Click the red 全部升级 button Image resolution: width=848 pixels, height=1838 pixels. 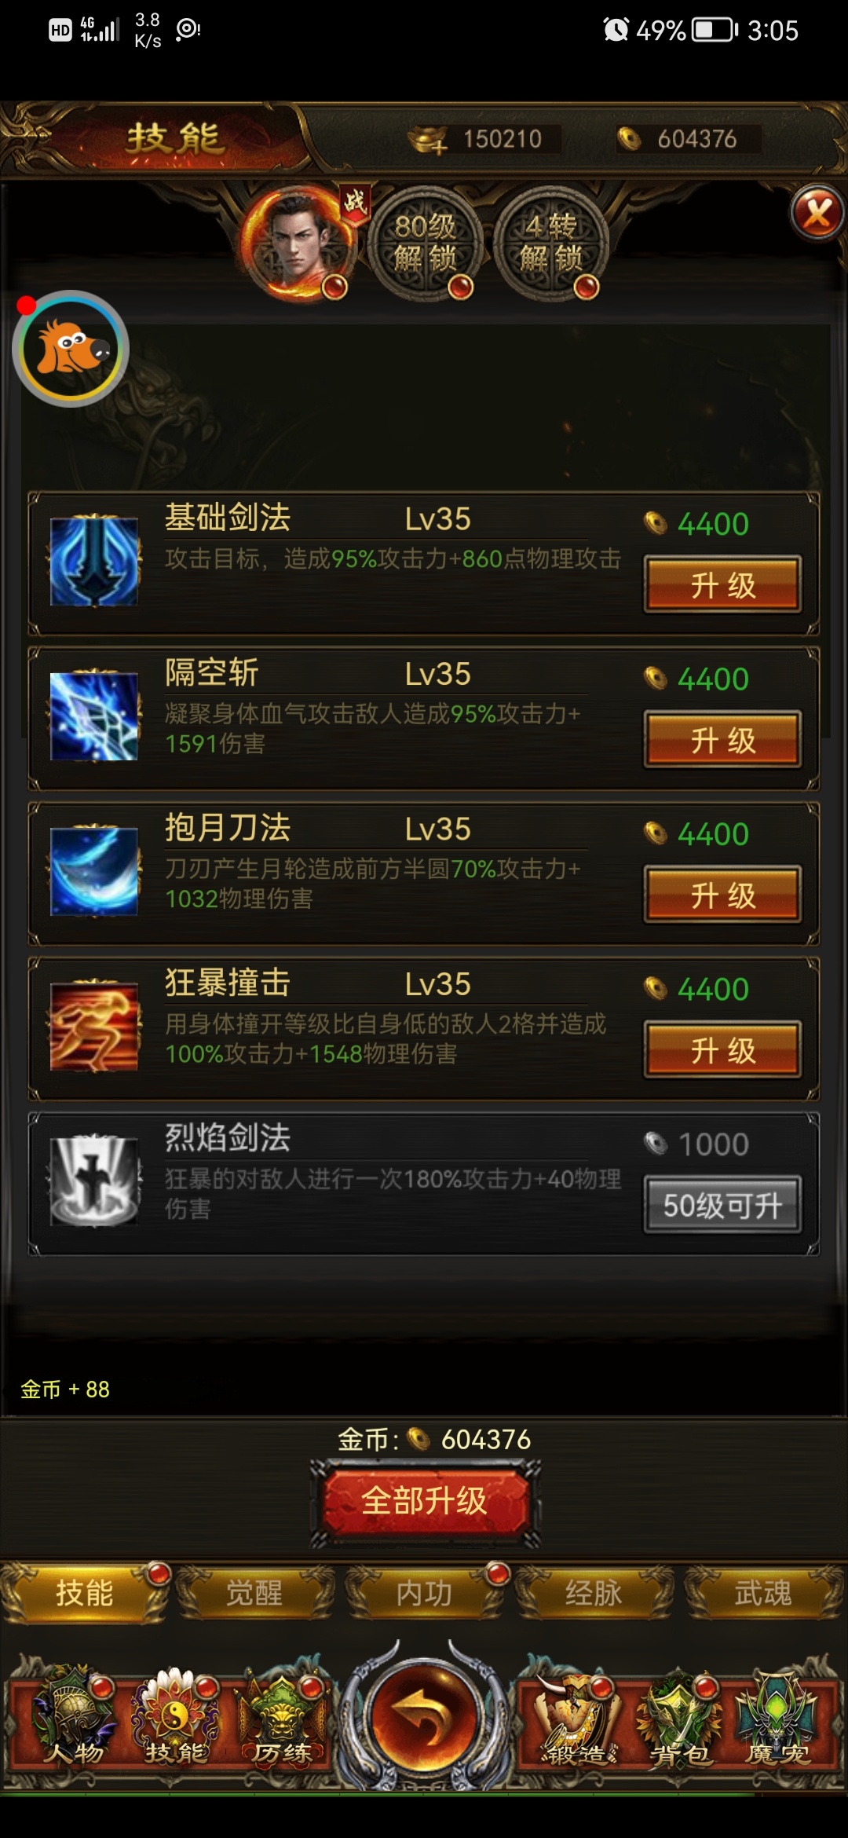pyautogui.click(x=425, y=1502)
